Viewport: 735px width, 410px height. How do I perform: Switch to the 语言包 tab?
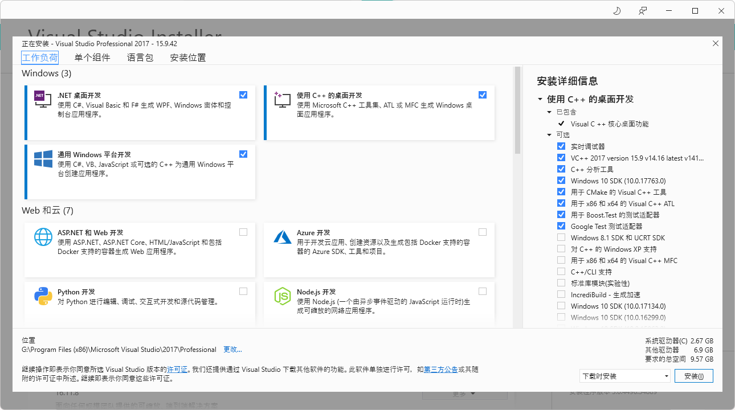tap(140, 58)
